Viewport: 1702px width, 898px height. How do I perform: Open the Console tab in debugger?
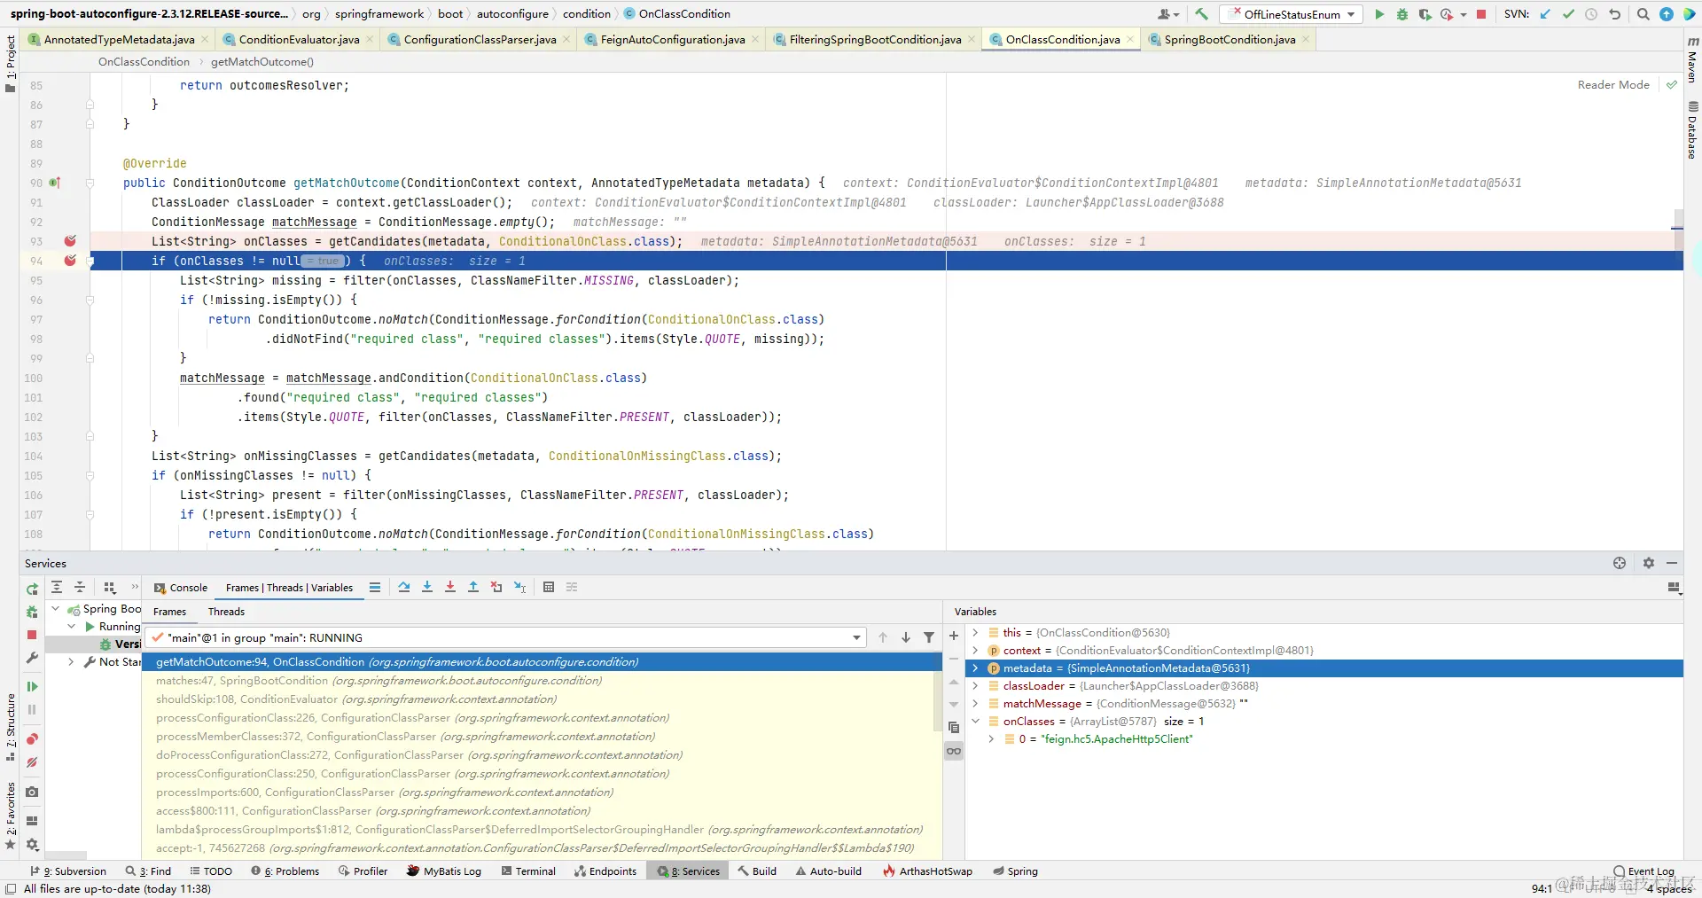[181, 588]
